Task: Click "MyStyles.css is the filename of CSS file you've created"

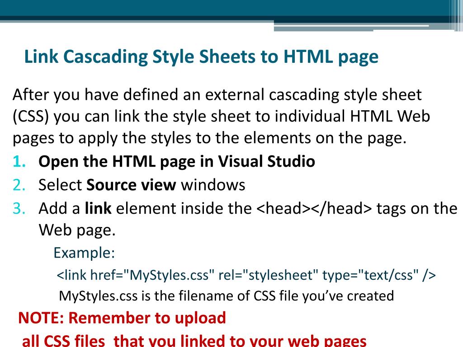Action: pos(227,295)
